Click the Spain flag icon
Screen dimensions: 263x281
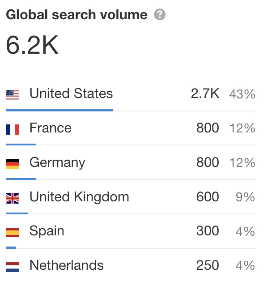point(13,233)
